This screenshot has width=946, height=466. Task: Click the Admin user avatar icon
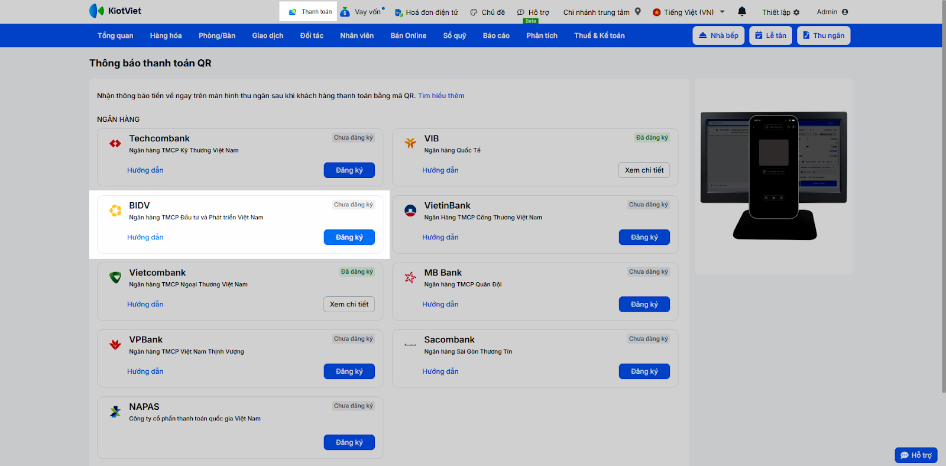[844, 12]
